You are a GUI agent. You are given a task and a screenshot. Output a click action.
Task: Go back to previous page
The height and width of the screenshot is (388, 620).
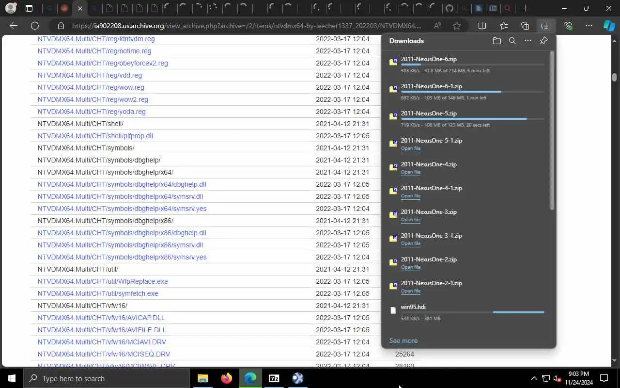click(x=14, y=26)
